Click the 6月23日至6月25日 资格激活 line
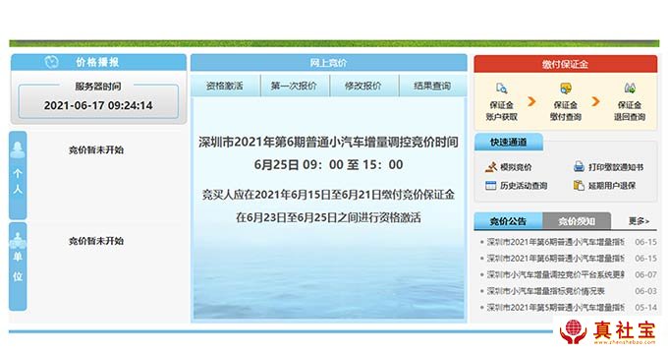 [328, 217]
